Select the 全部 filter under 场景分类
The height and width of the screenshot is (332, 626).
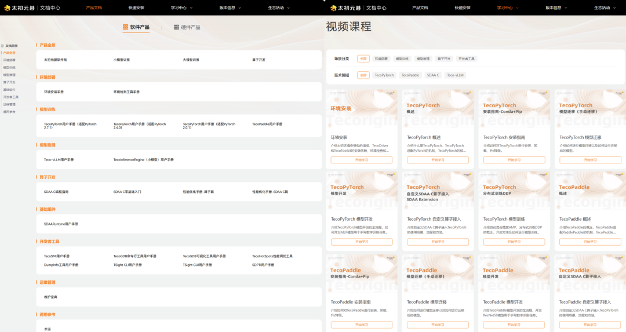tap(363, 59)
